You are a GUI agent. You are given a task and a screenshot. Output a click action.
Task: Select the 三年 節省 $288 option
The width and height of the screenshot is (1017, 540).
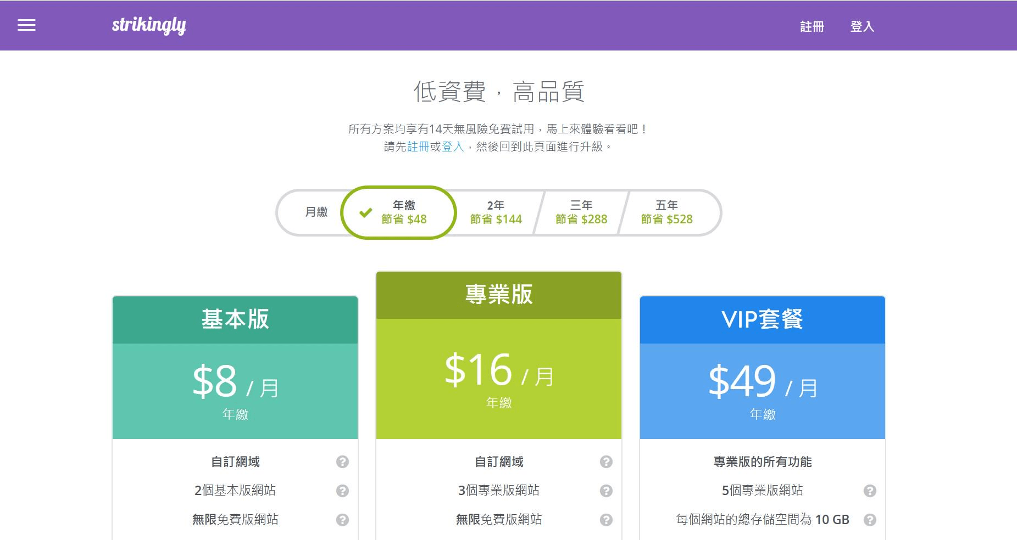(581, 212)
